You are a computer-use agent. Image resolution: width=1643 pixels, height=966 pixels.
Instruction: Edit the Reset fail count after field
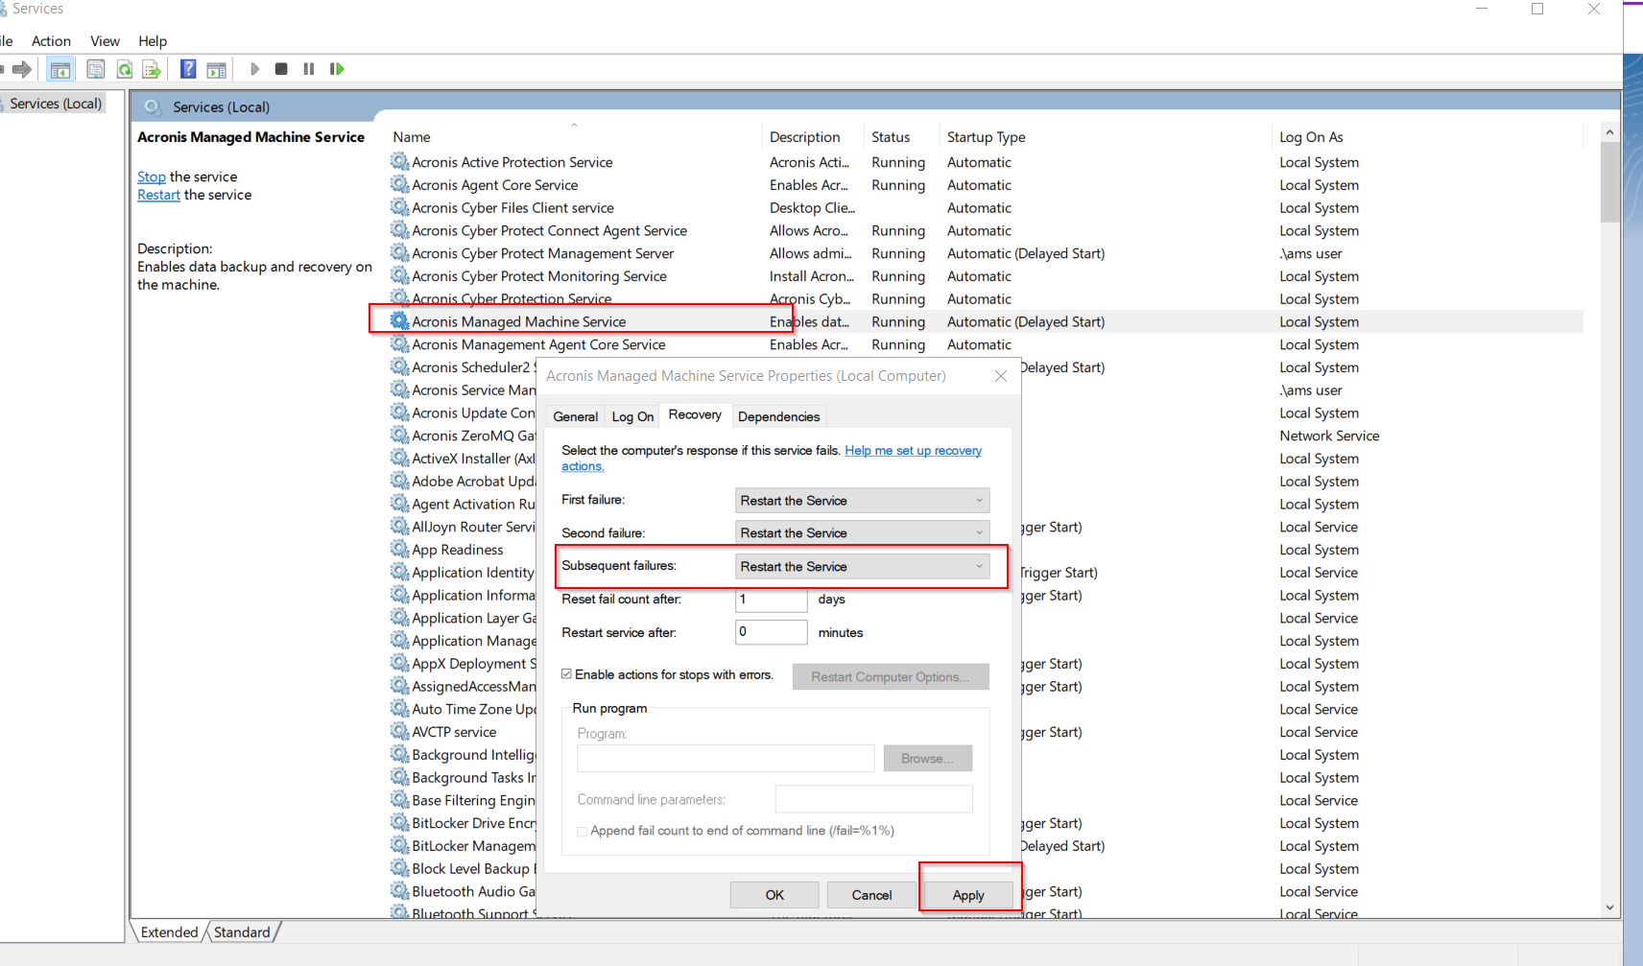[771, 599]
